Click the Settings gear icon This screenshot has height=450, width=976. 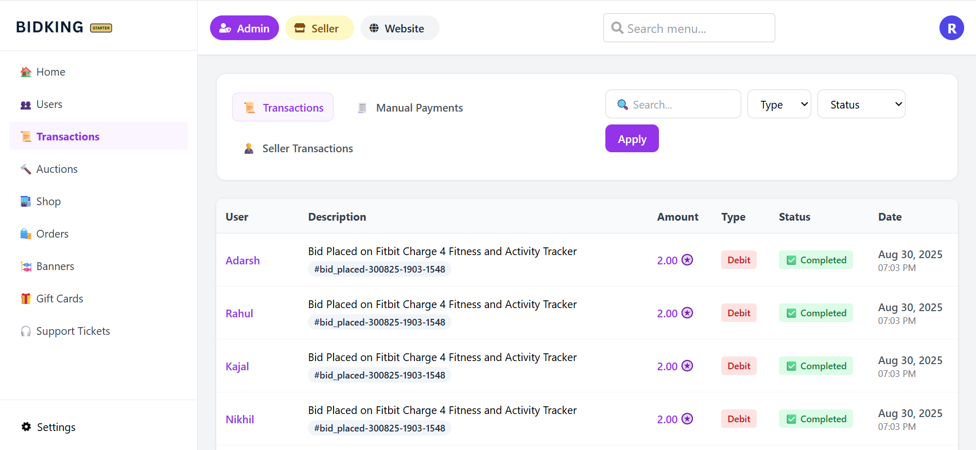pos(26,427)
